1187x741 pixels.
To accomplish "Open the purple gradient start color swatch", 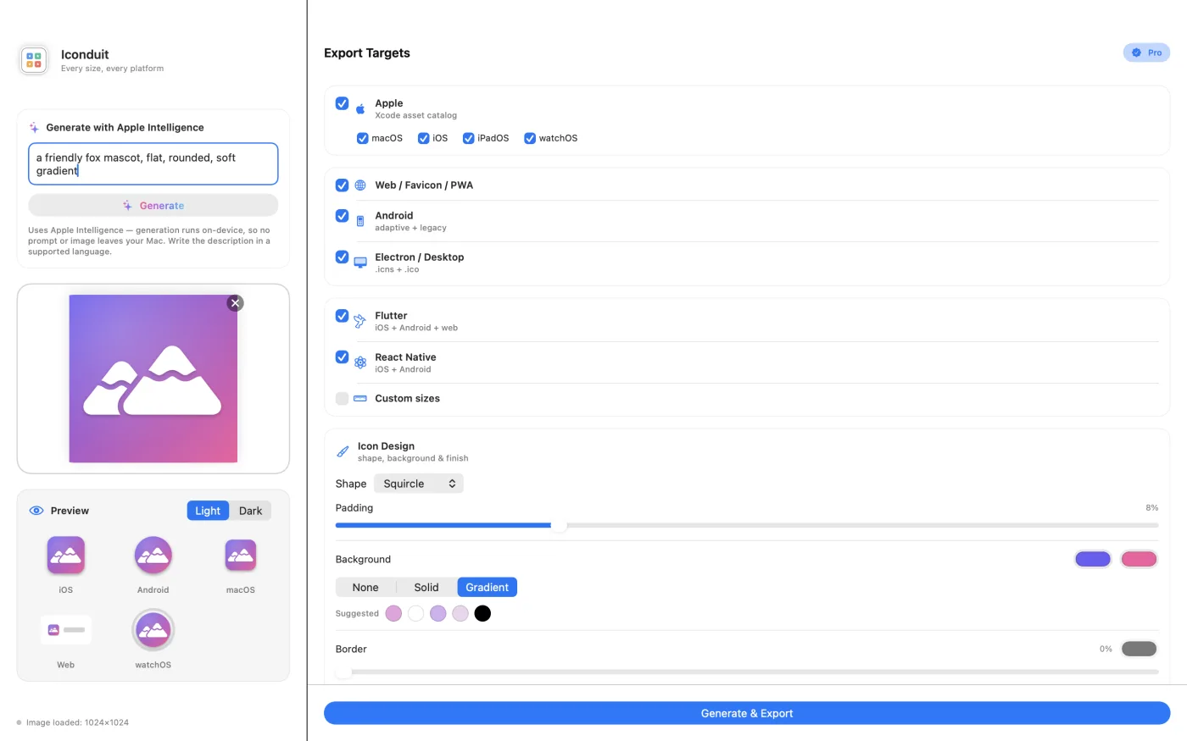I will pos(1093,559).
